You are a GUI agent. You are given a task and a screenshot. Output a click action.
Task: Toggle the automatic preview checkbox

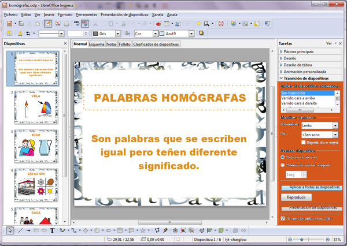tap(283, 219)
